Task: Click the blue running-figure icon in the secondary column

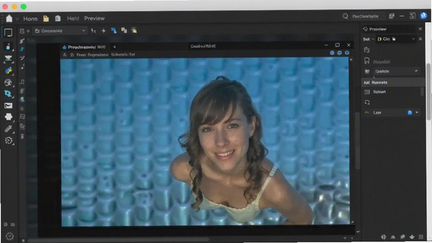Action: coord(22,49)
